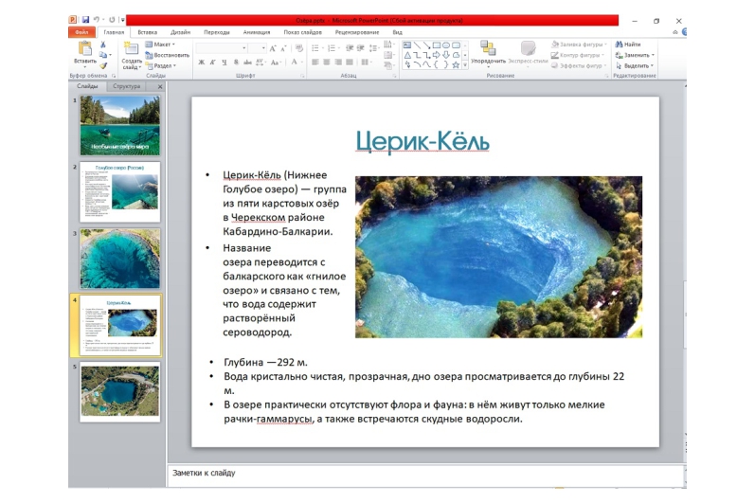The image size is (755, 503).
Task: Click the Выделить select button
Action: 635,65
